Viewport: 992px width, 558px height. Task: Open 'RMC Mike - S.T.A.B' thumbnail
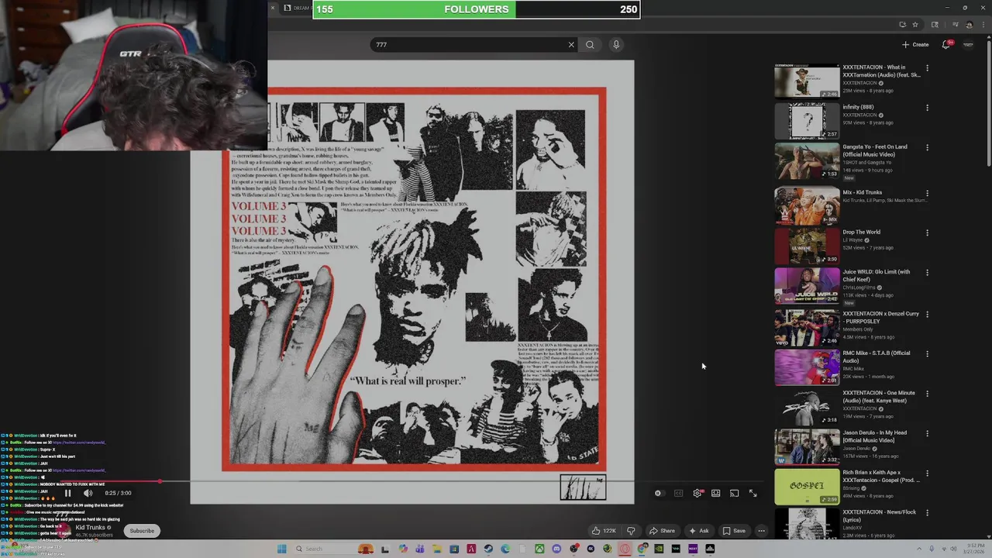807,367
